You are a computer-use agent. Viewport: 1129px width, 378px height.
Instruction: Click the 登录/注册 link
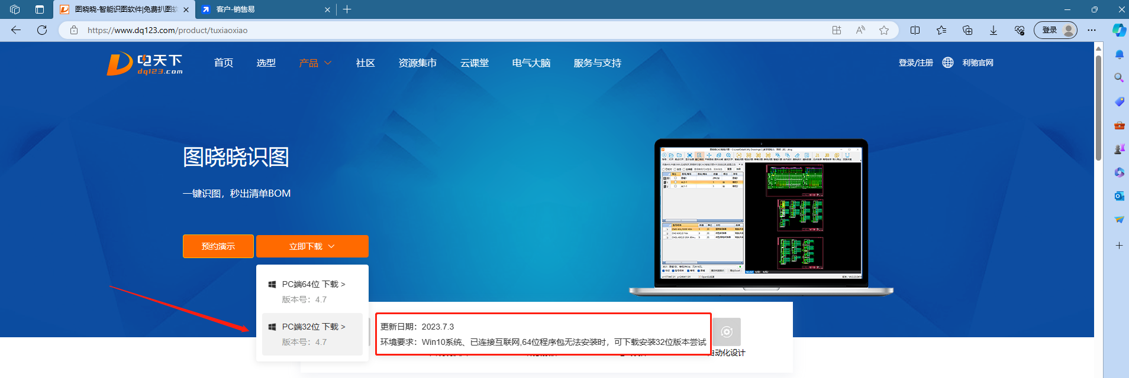[x=916, y=63]
